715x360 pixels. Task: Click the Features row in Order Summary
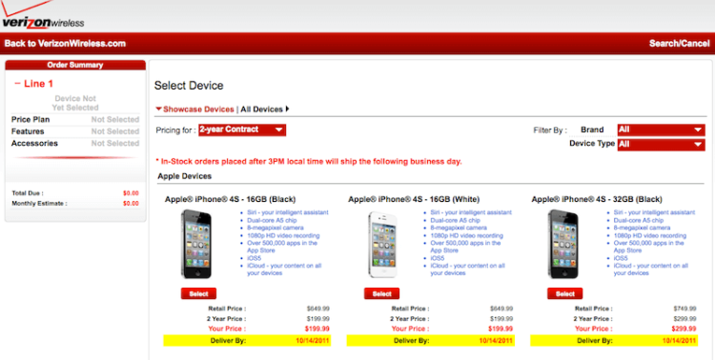click(75, 131)
